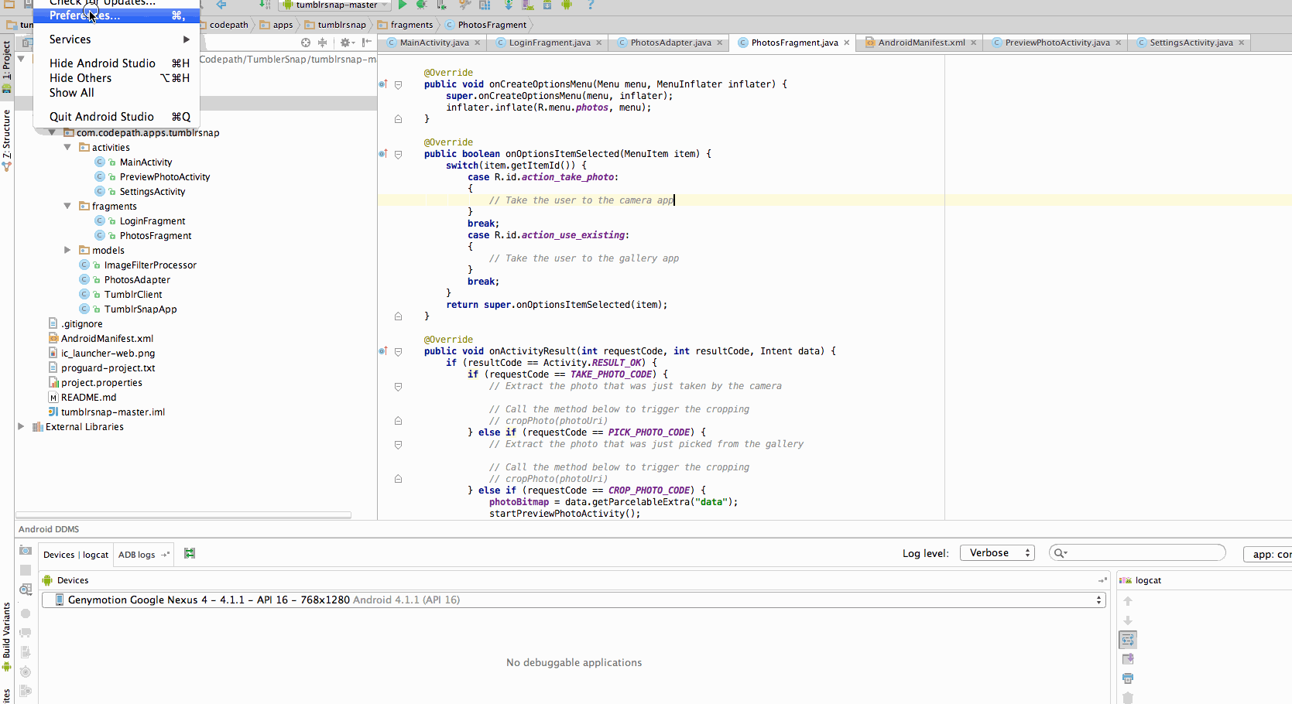Click the hide panel icon in Project header
This screenshot has width=1292, height=704.
pyautogui.click(x=366, y=43)
